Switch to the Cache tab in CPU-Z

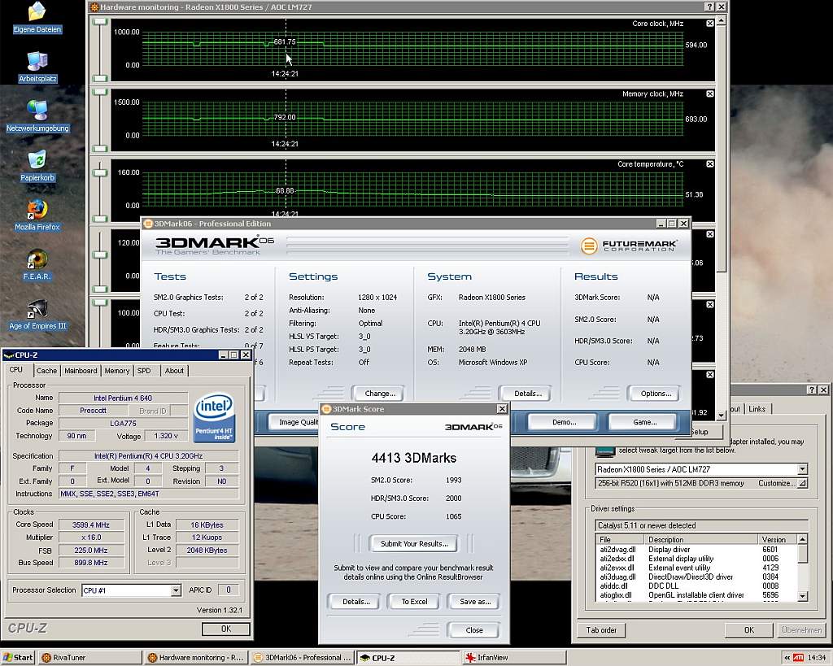click(46, 371)
